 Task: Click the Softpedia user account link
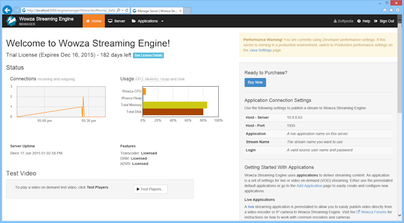point(344,21)
